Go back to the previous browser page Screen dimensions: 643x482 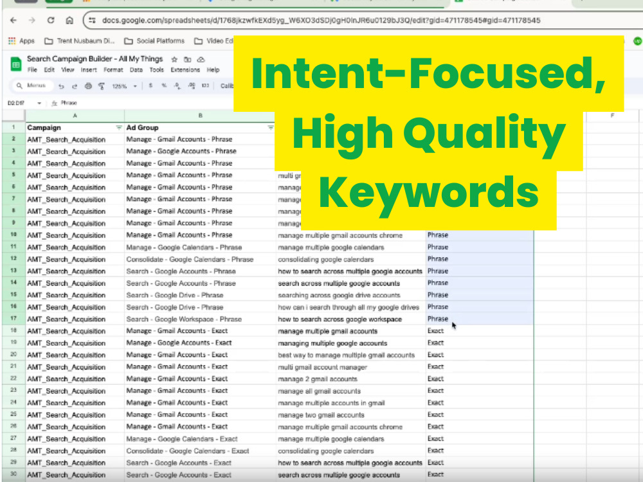click(14, 20)
